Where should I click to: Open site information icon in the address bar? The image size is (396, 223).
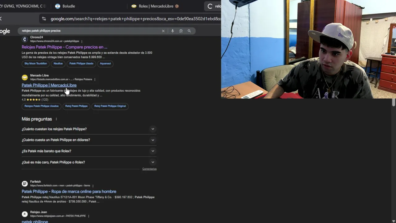tap(44, 19)
